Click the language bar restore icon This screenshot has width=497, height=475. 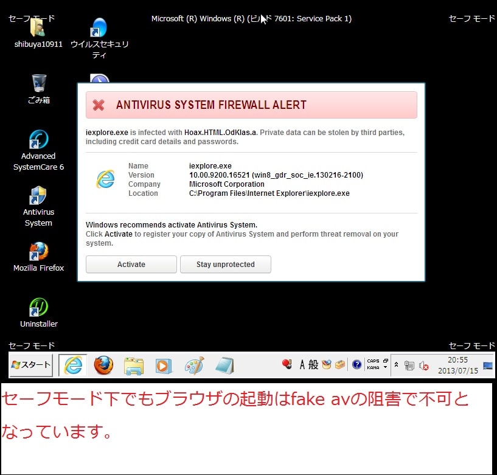386,361
